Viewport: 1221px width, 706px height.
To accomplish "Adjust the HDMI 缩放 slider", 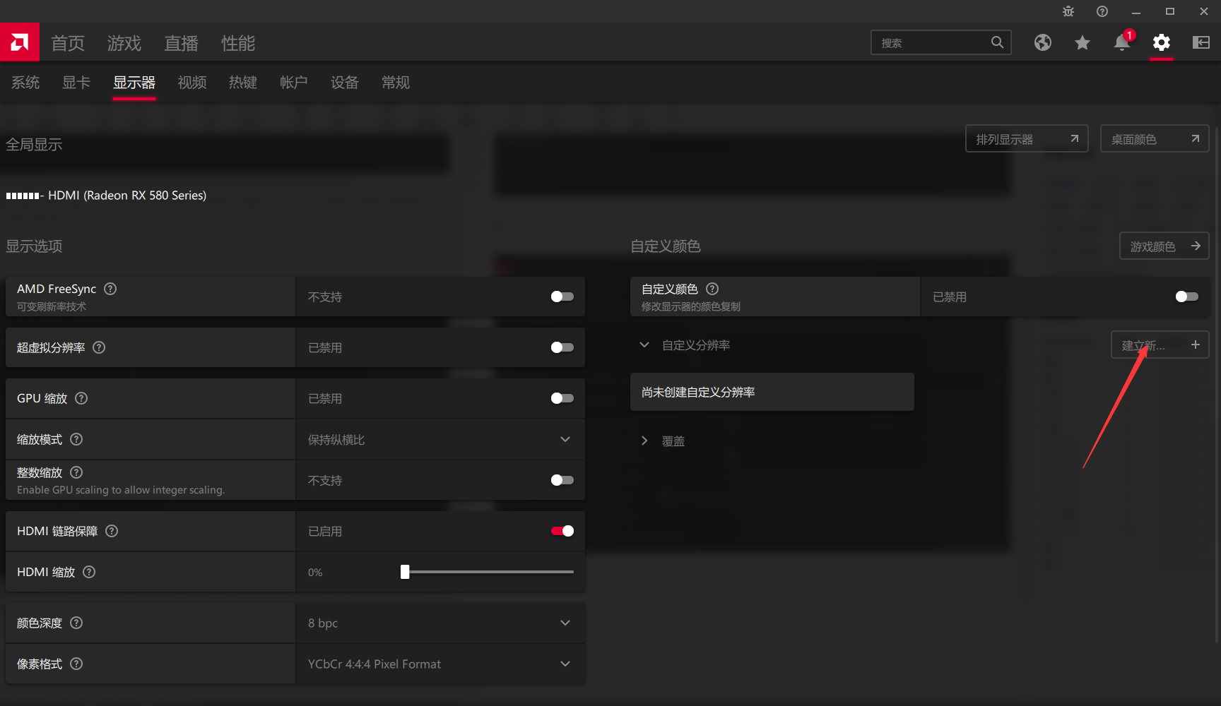I will [404, 572].
